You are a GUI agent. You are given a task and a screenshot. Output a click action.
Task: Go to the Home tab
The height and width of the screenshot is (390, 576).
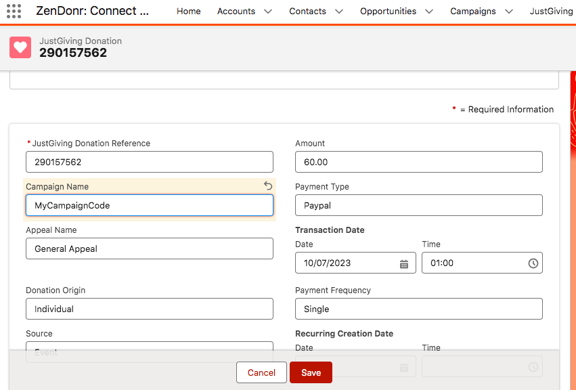(188, 12)
